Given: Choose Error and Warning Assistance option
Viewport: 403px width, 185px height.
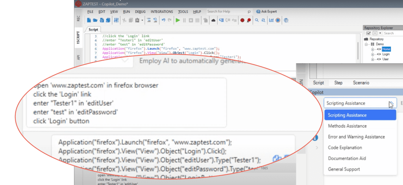Looking at the screenshot, I should coord(360,137).
